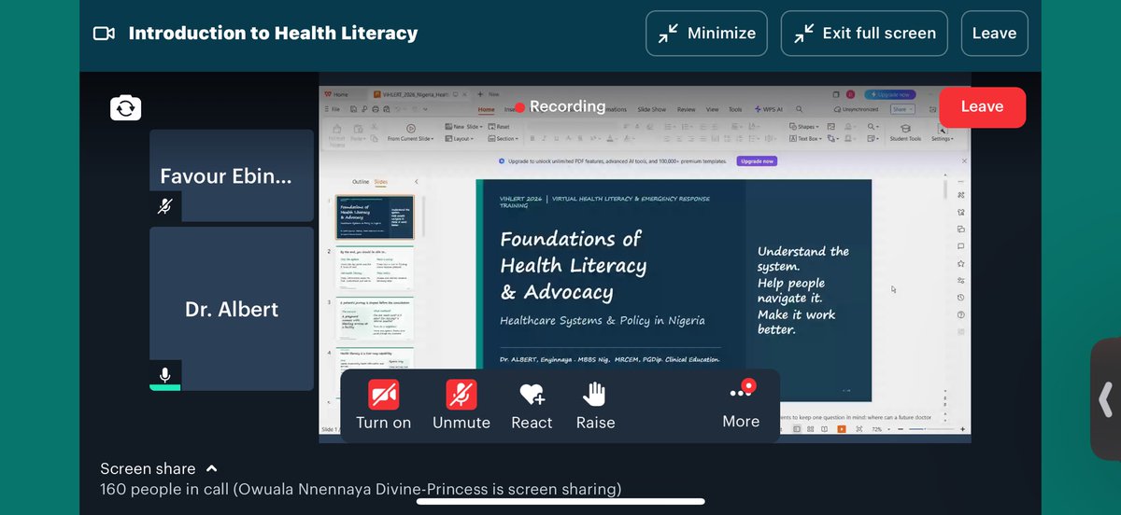
Task: Tap the video camera icon beside the meeting title
Action: (x=104, y=34)
